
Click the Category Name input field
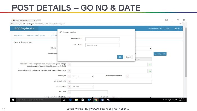111,82
